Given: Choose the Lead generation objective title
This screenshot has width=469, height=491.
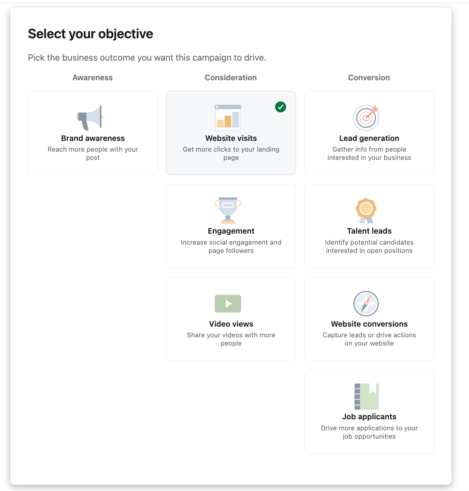Looking at the screenshot, I should tap(369, 139).
